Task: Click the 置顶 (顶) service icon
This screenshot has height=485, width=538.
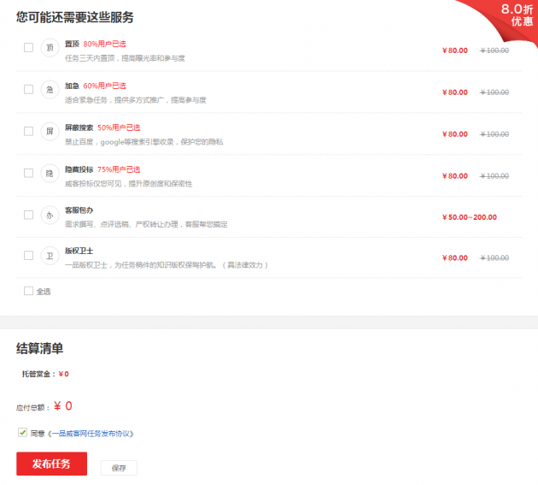Action: (x=49, y=49)
